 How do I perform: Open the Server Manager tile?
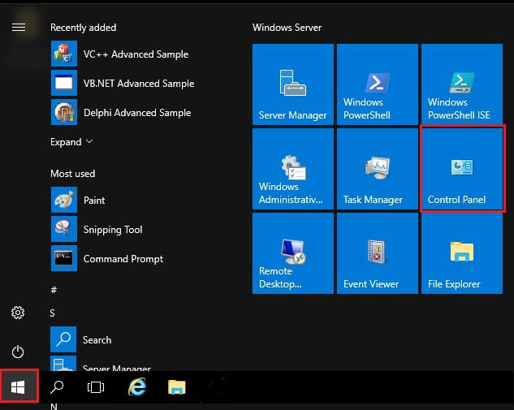[293, 84]
